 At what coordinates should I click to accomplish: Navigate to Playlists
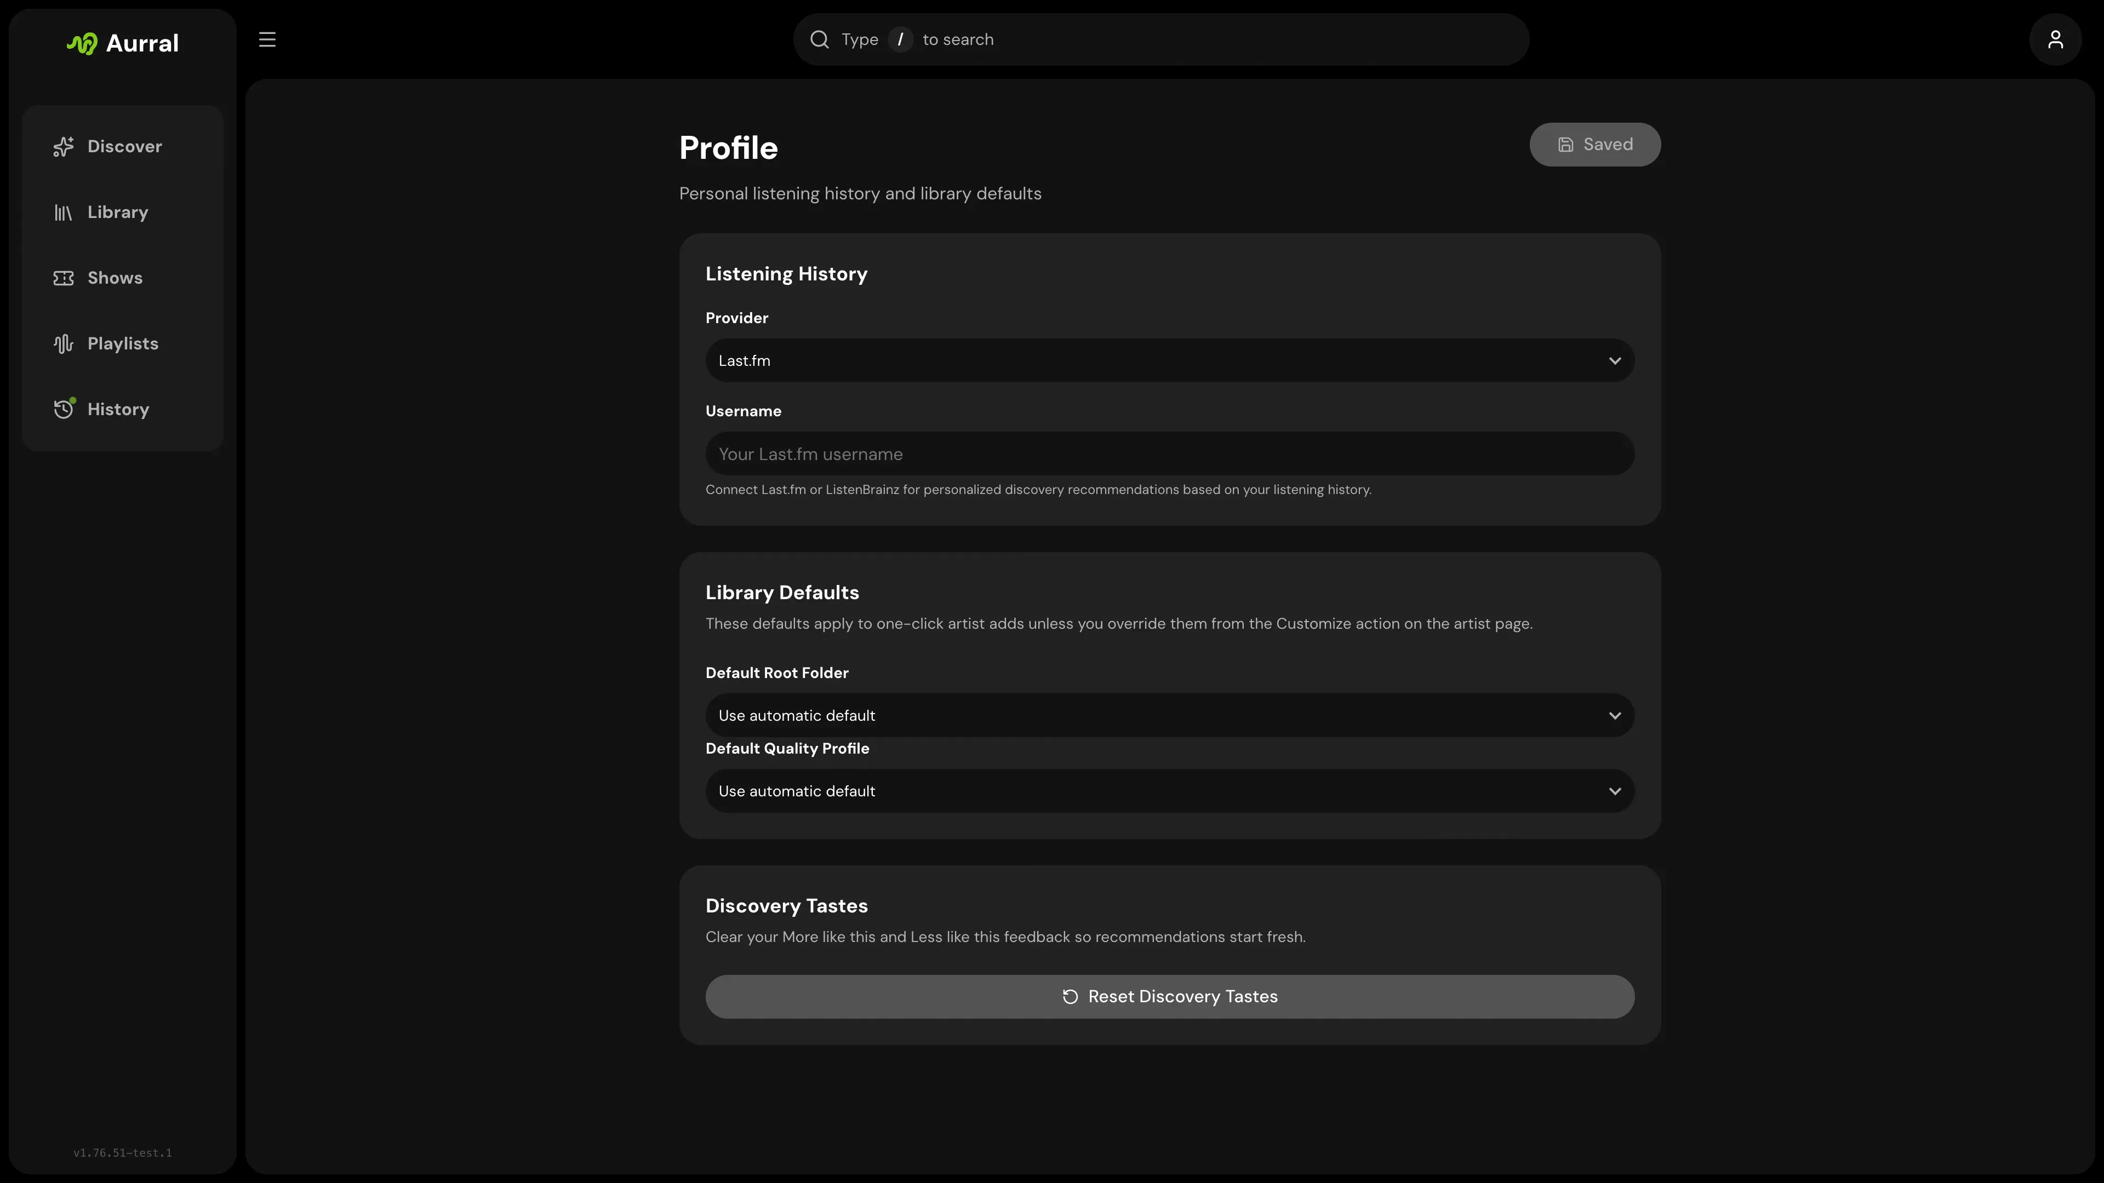(x=123, y=344)
